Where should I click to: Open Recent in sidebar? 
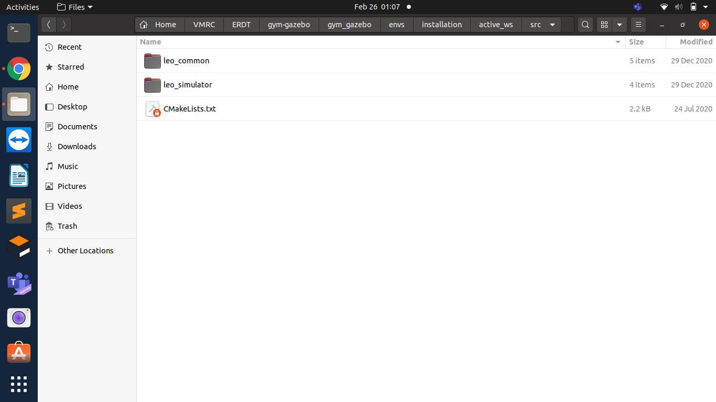pos(87,47)
